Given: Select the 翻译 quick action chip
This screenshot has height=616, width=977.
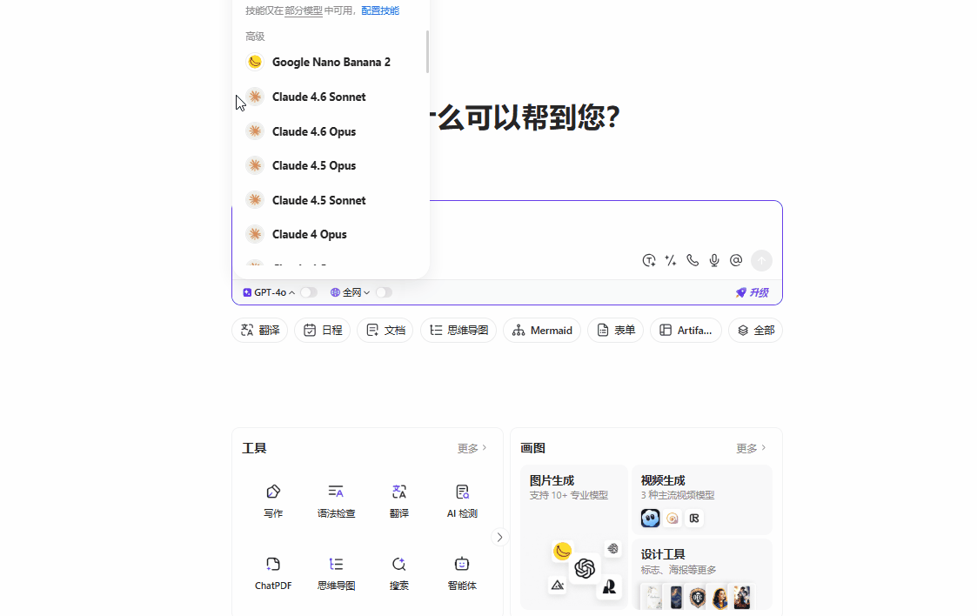Looking at the screenshot, I should click(260, 330).
